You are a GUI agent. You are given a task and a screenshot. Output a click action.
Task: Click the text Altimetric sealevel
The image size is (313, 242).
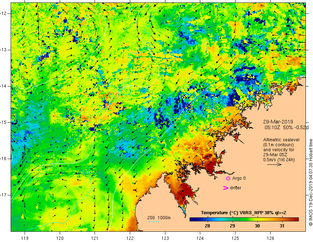click(281, 140)
